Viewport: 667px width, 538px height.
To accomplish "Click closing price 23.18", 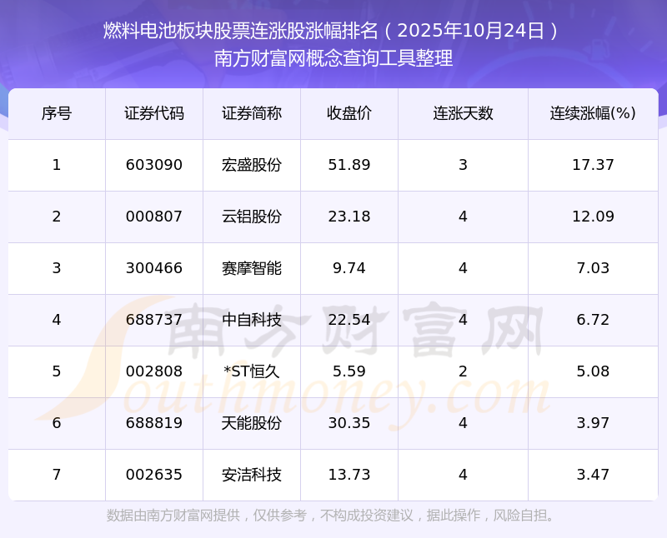I will [349, 217].
